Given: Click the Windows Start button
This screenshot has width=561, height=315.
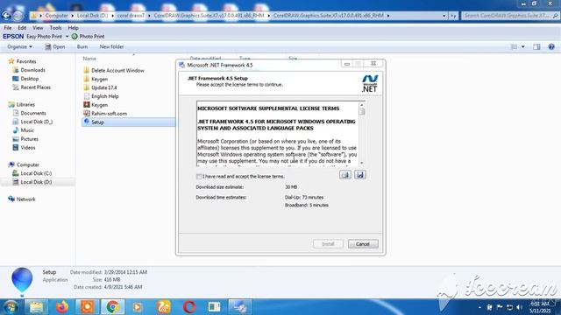Looking at the screenshot, I should click(x=11, y=307).
